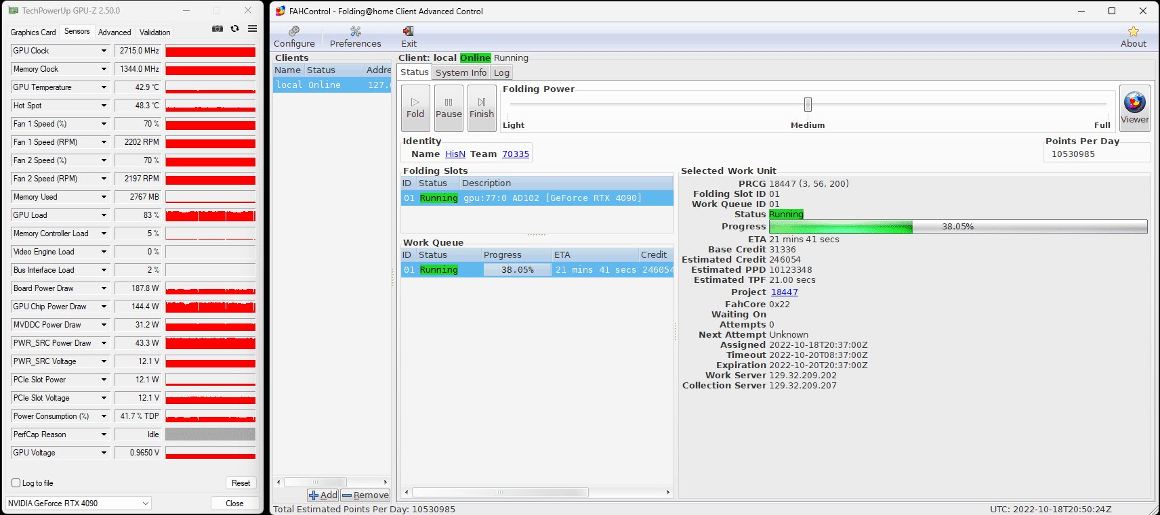Add a new client
Screen dimensions: 1160x515
323,495
